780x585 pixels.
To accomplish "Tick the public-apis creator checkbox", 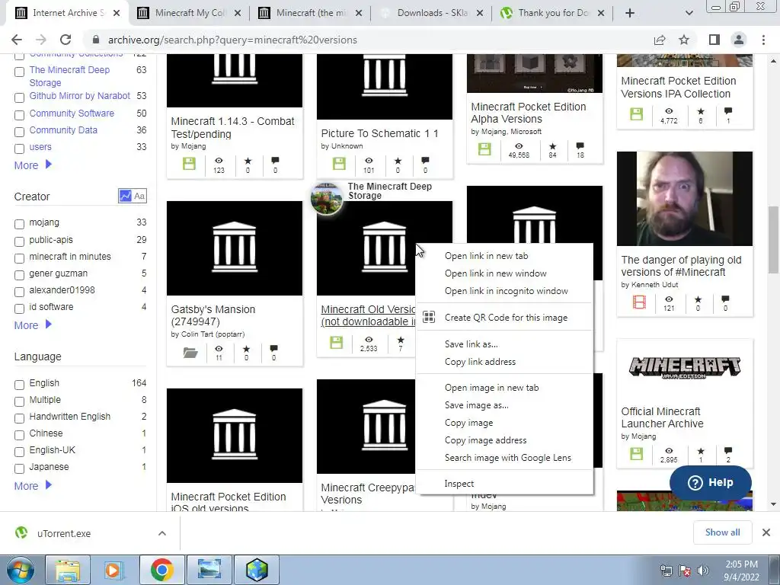I will point(19,241).
